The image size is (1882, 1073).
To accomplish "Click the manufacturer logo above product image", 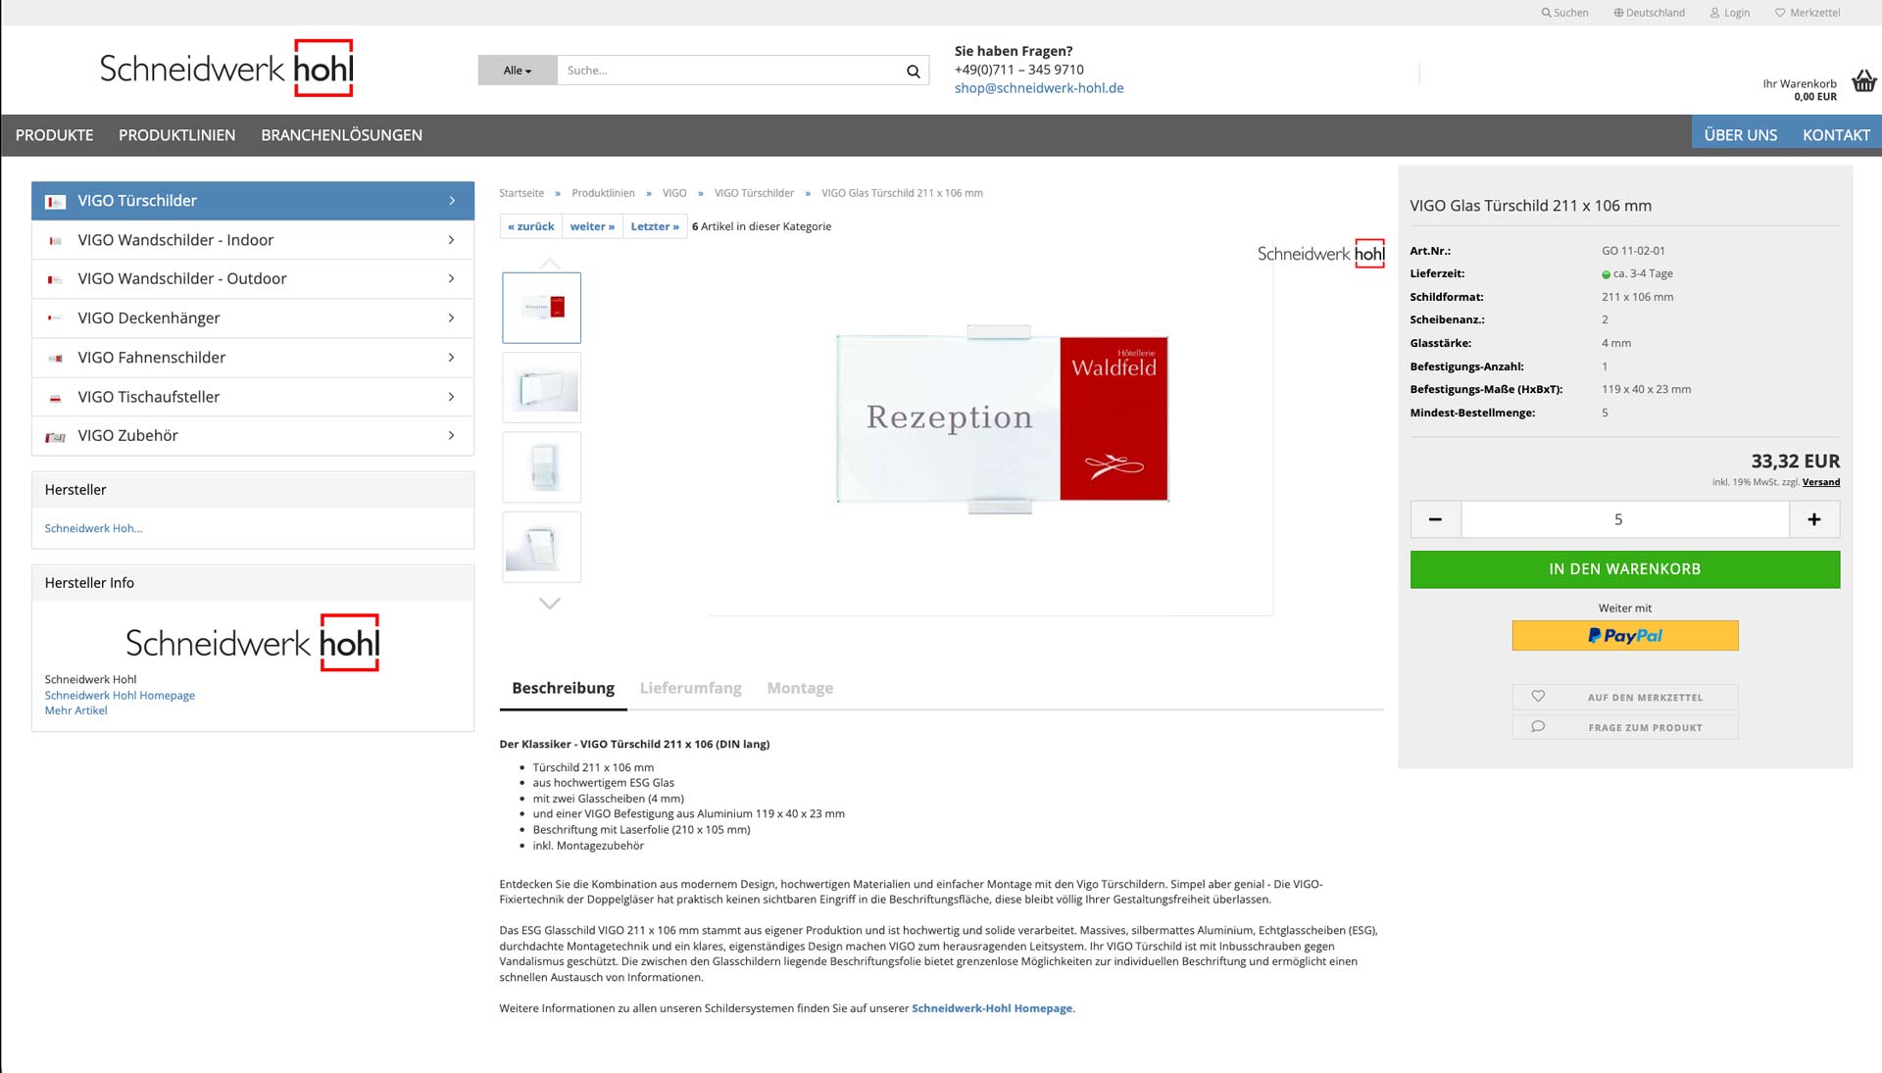I will (1321, 254).
